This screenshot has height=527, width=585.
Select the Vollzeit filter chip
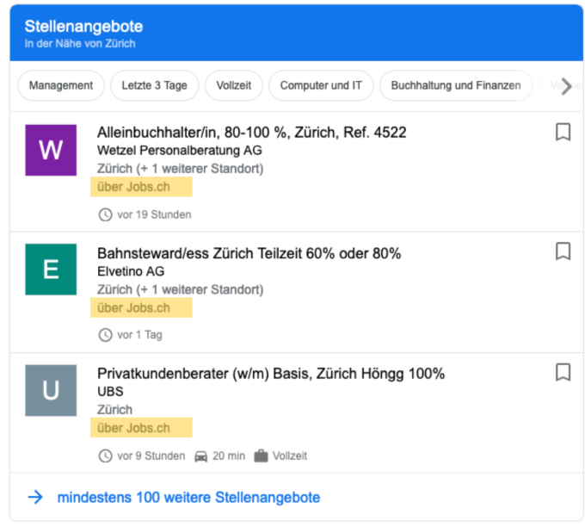click(x=234, y=85)
